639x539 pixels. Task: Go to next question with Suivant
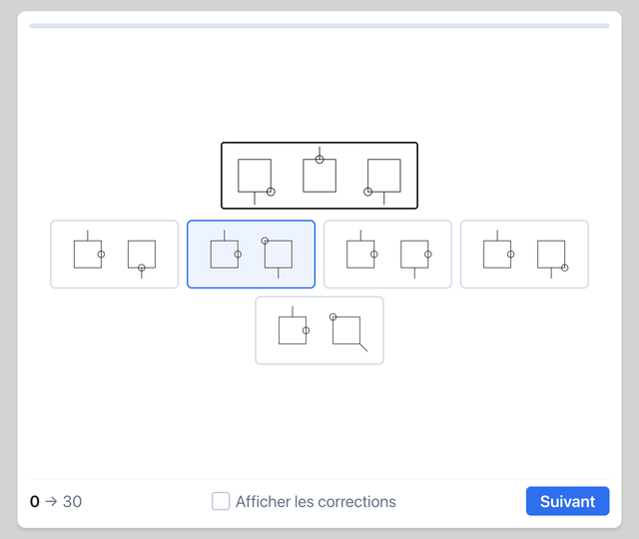pyautogui.click(x=568, y=501)
